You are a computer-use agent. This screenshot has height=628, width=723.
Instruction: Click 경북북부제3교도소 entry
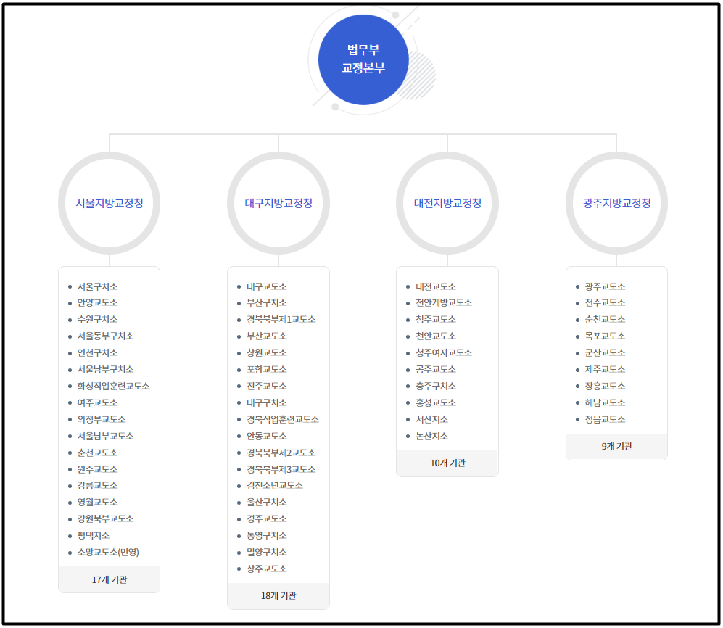tap(281, 469)
